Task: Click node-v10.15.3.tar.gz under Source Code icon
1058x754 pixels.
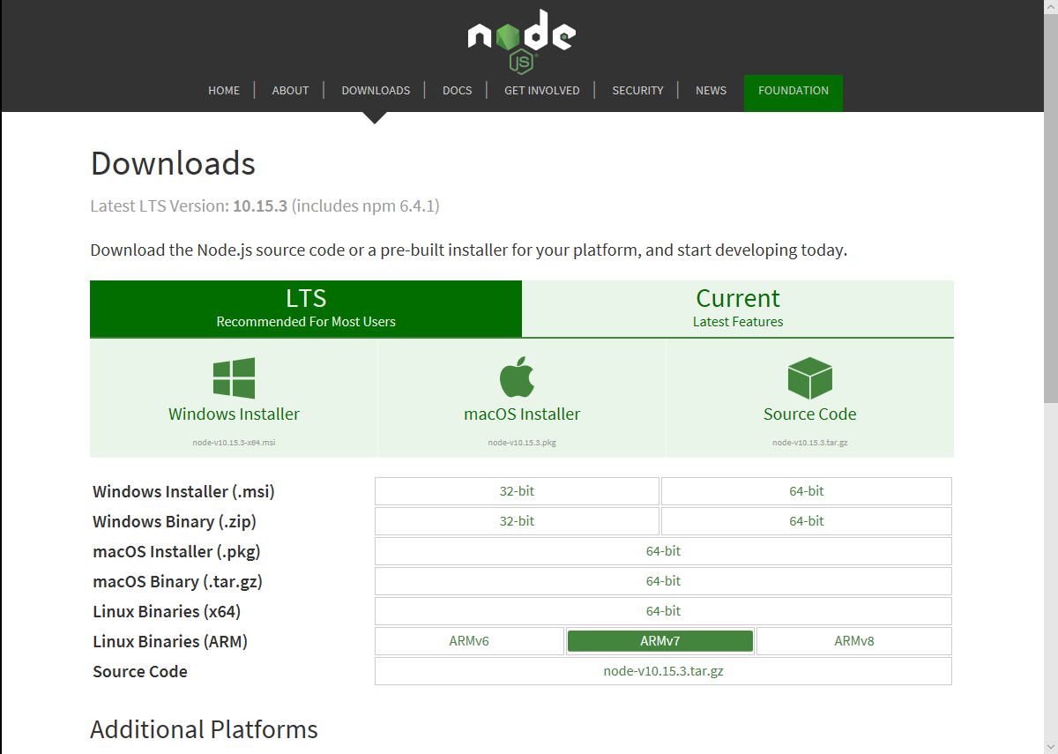Action: pos(809,443)
